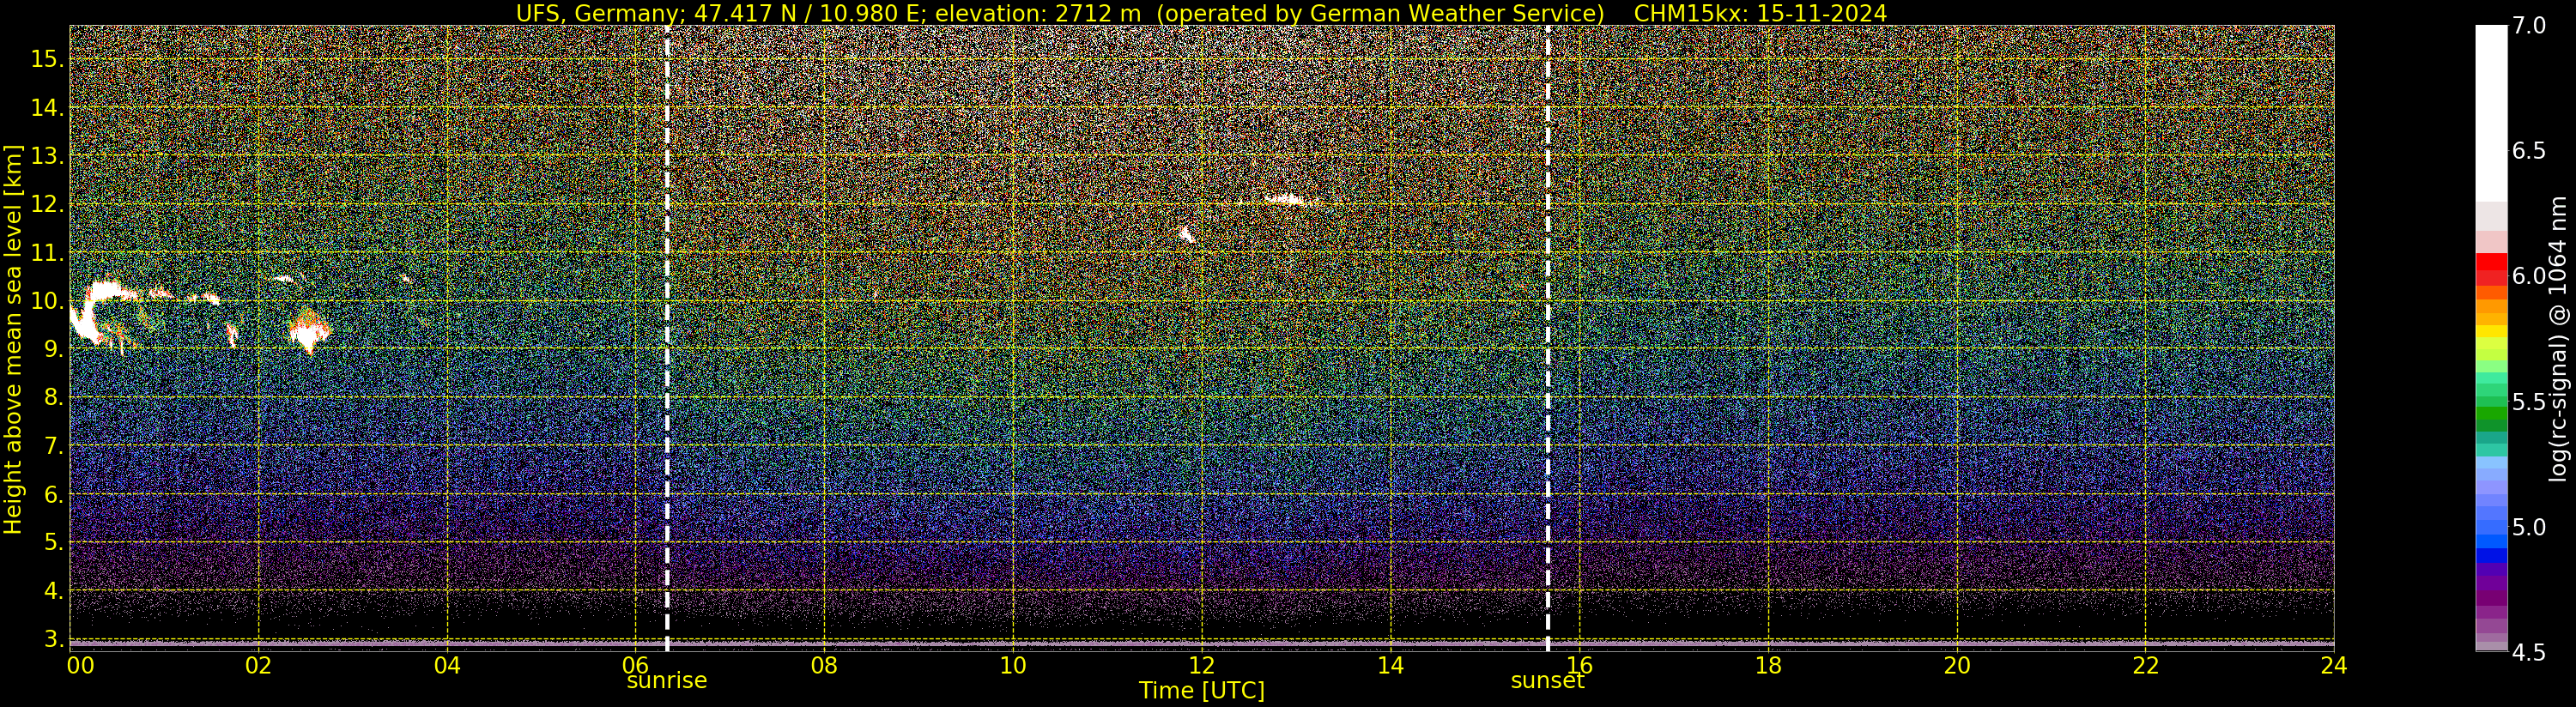This screenshot has width=2576, height=707.
Task: Click the 12 time tick label
Action: tap(1202, 665)
